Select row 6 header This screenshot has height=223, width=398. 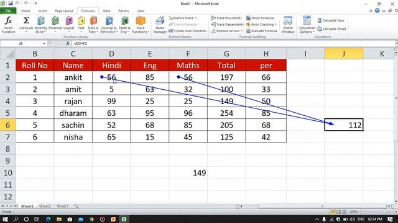pos(8,125)
